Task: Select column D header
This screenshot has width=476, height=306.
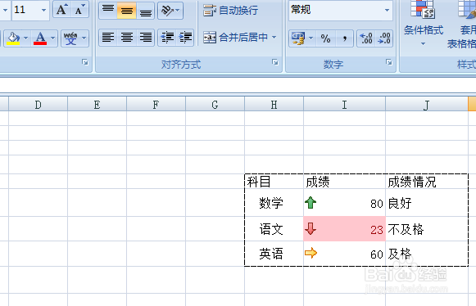Action: point(38,105)
